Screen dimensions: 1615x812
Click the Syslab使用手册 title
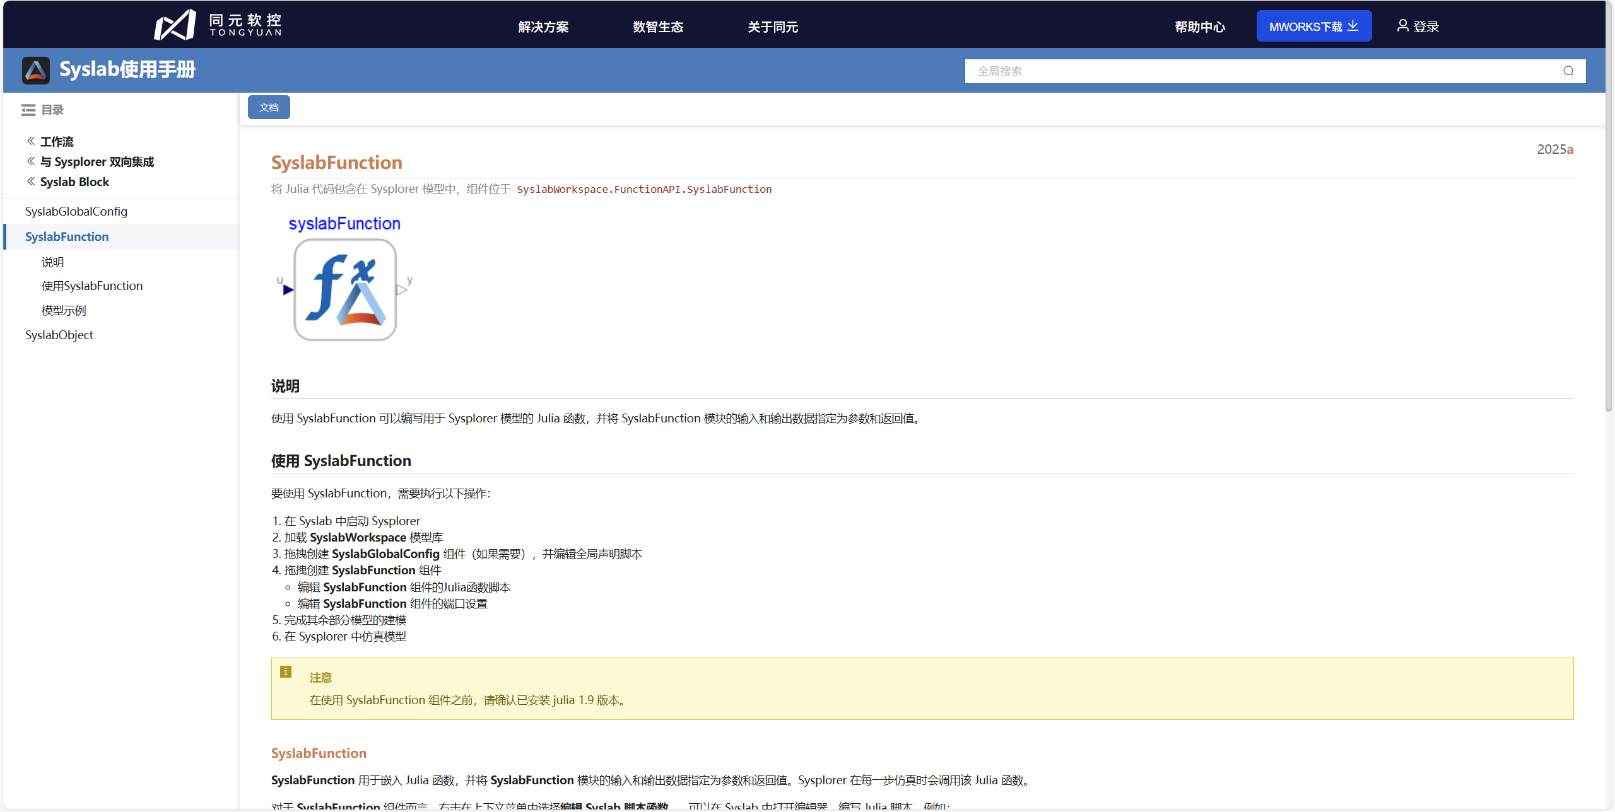pos(127,70)
